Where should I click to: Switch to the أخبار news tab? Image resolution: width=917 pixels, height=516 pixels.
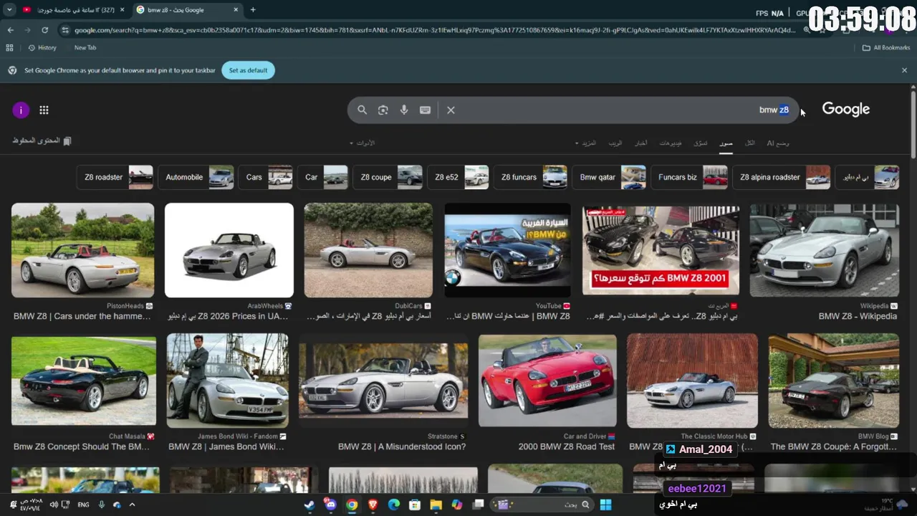[640, 143]
